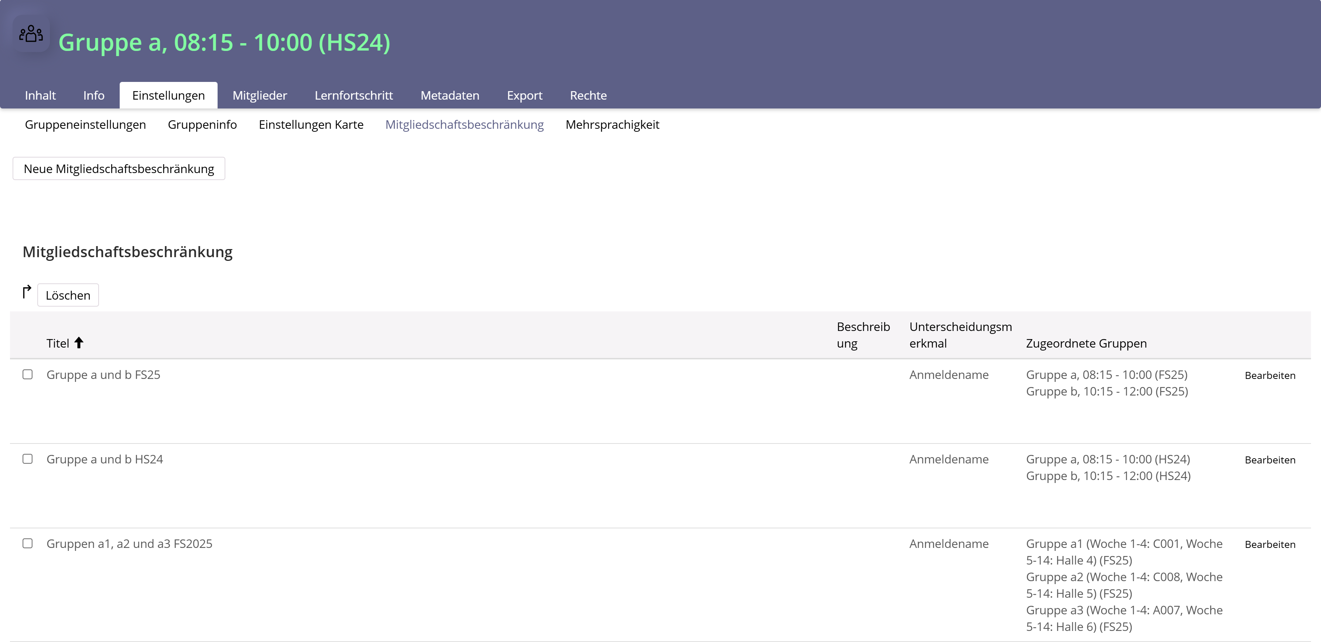Check the 'Gruppe a und b HS24' checkbox
1321x642 pixels.
click(28, 459)
